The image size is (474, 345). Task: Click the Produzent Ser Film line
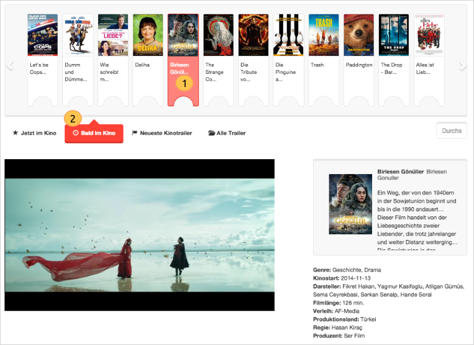pos(339,336)
